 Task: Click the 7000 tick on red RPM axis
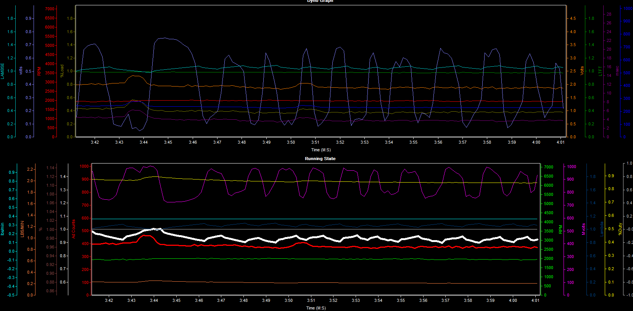click(50, 9)
